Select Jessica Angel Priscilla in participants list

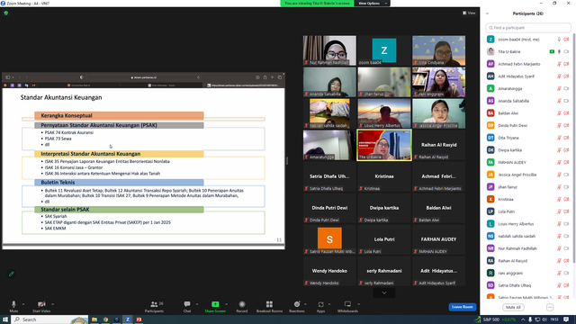pyautogui.click(x=528, y=175)
